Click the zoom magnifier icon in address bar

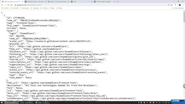[x=169, y=5]
